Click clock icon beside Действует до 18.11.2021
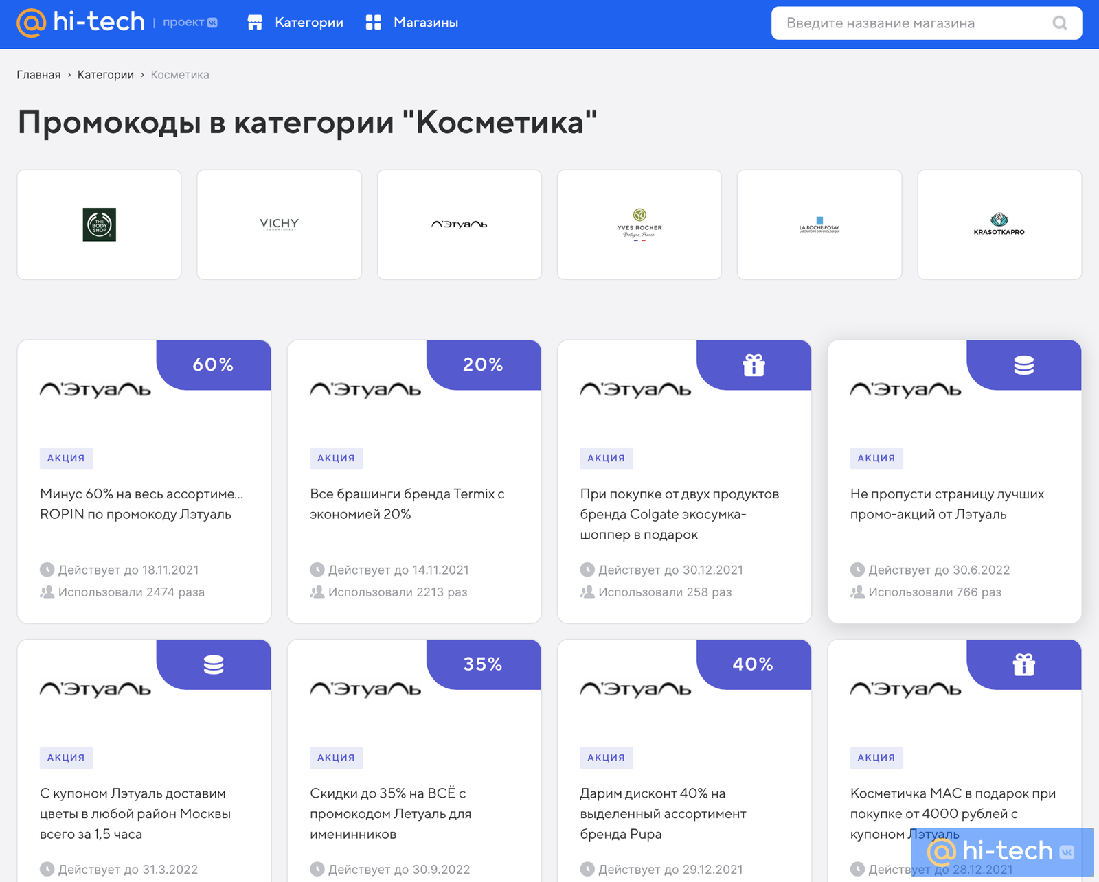 coord(47,570)
